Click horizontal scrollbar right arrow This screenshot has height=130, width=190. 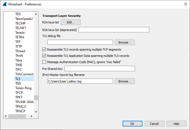click(x=32, y=116)
